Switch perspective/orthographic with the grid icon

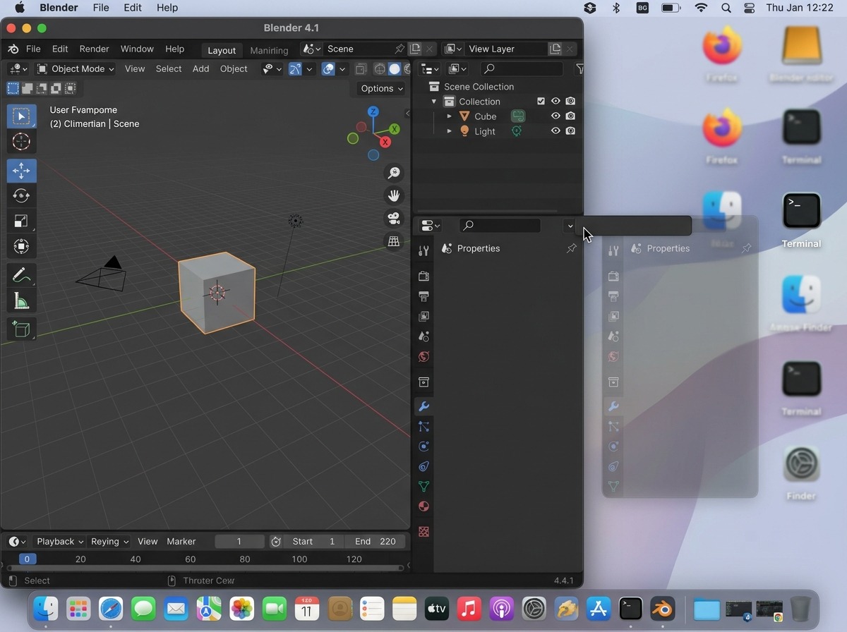tap(394, 241)
